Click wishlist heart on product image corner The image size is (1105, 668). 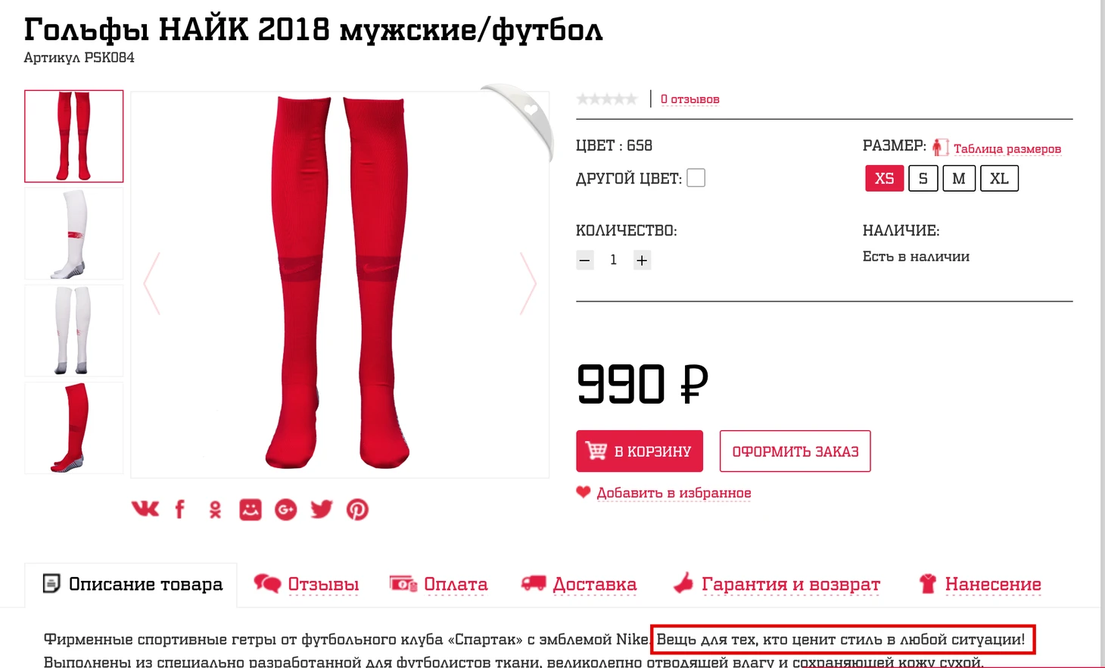[531, 110]
